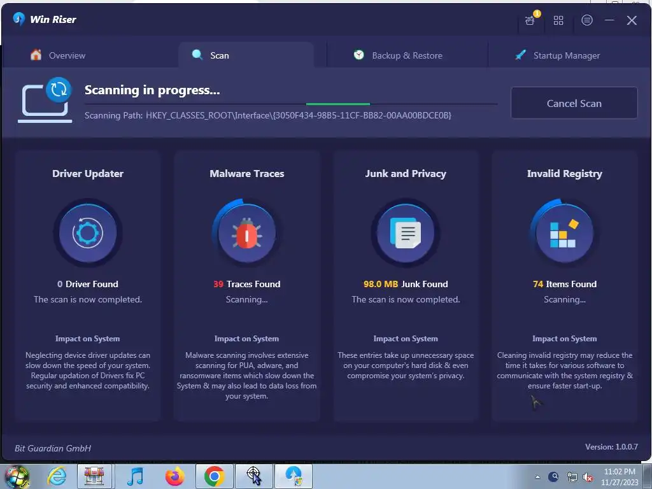Click '39 Traces Found' result text
The height and width of the screenshot is (489, 652).
(246, 284)
